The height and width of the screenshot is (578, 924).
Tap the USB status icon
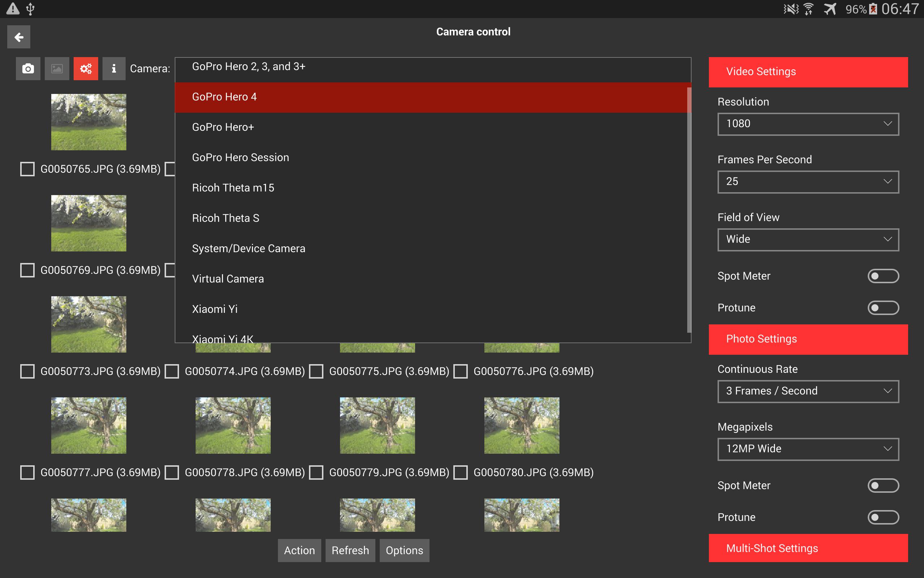pyautogui.click(x=31, y=9)
